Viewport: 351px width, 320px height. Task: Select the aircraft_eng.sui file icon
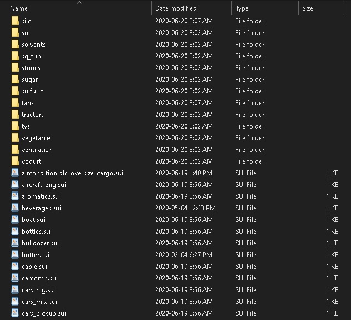tap(15, 185)
